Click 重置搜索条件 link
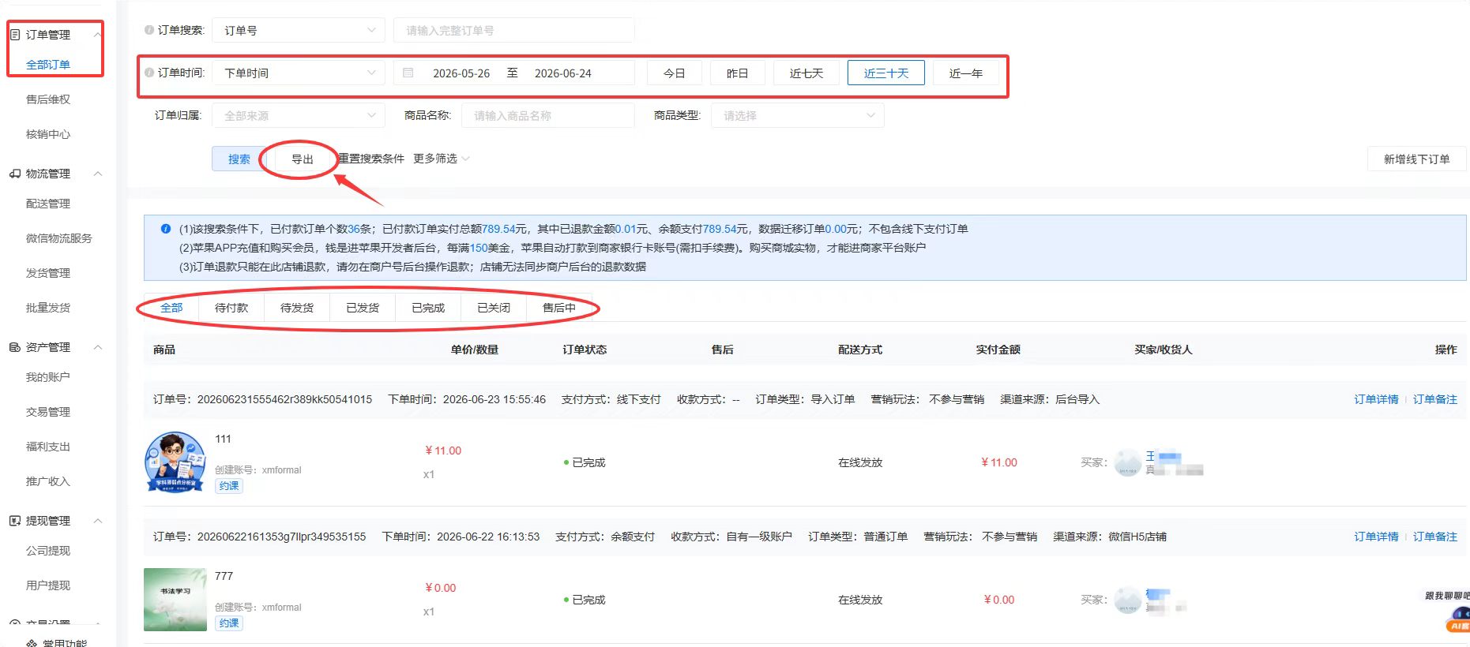The width and height of the screenshot is (1470, 647). [x=371, y=159]
